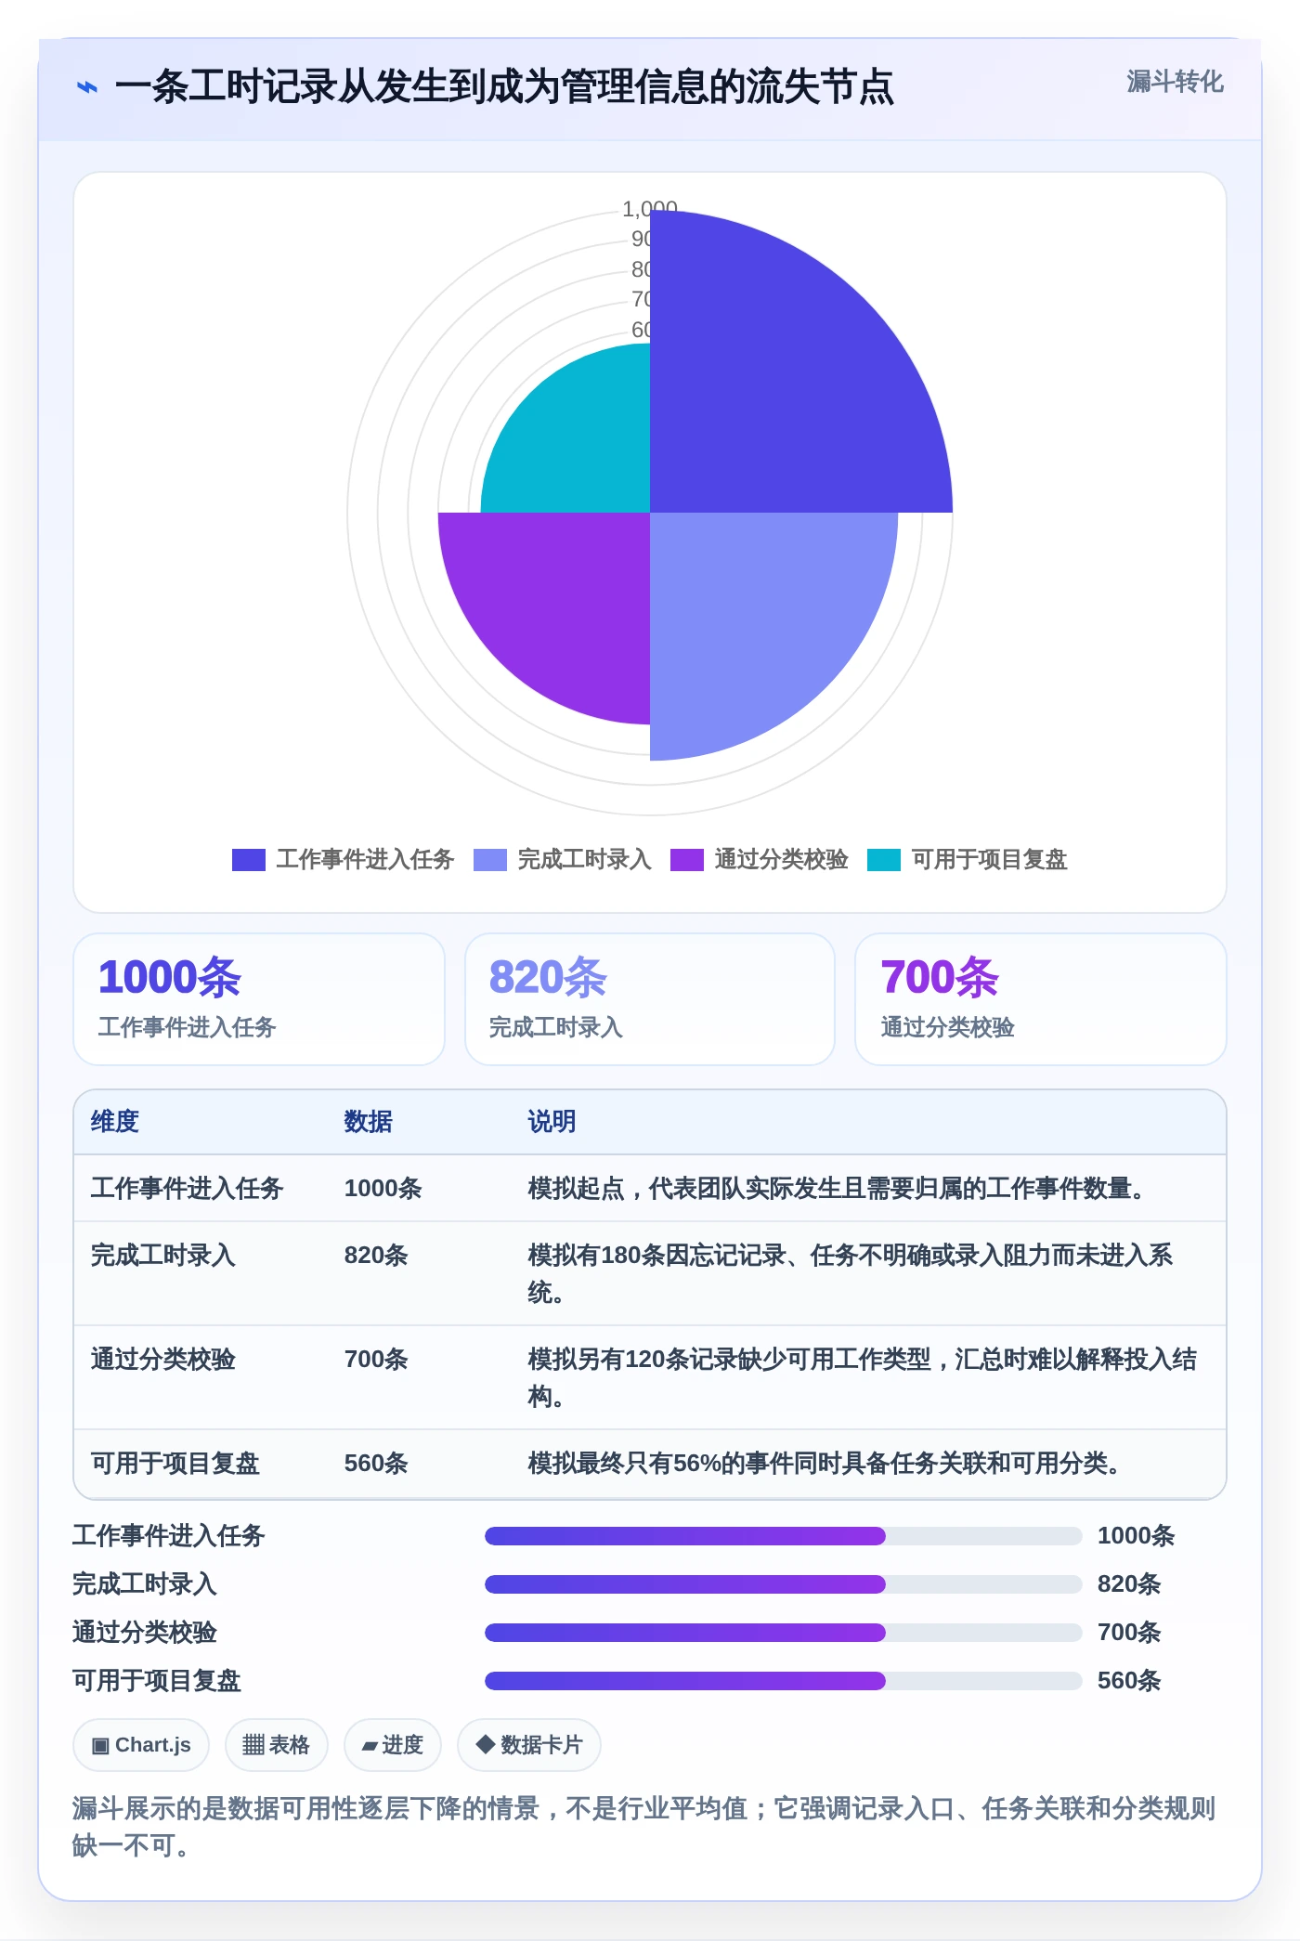The height and width of the screenshot is (1941, 1300).
Task: Click the 完成工时录入 progress bar
Action: click(x=784, y=1584)
